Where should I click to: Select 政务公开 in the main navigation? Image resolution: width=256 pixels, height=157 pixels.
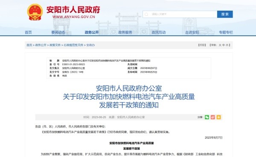[x=92, y=32]
